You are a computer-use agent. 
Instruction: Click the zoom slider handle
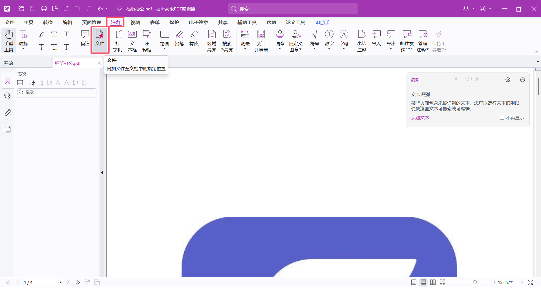click(x=475, y=282)
